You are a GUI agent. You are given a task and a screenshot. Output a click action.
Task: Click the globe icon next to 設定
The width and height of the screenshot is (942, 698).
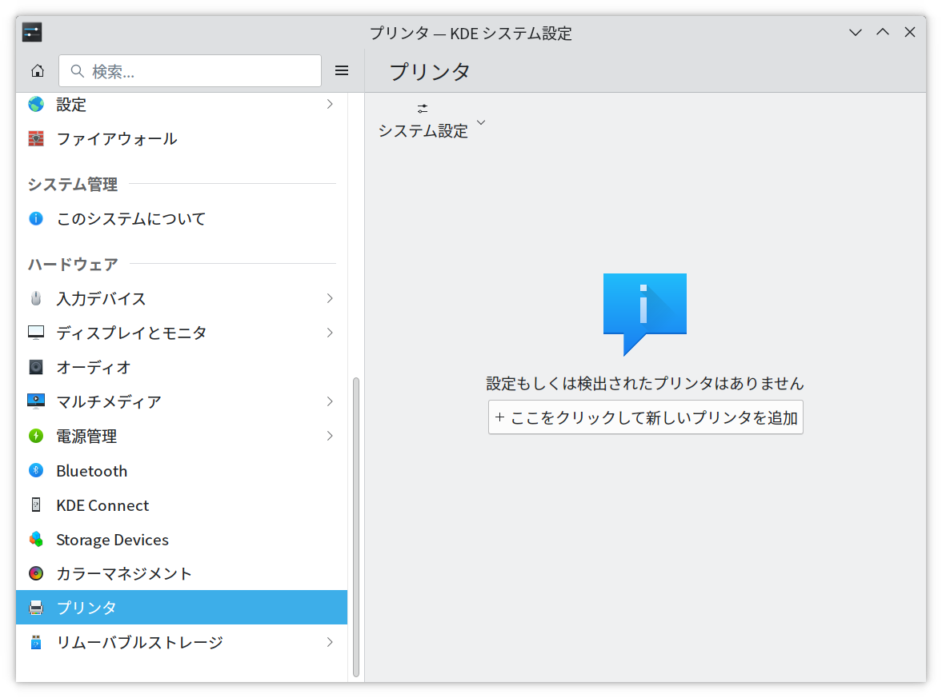pos(36,105)
